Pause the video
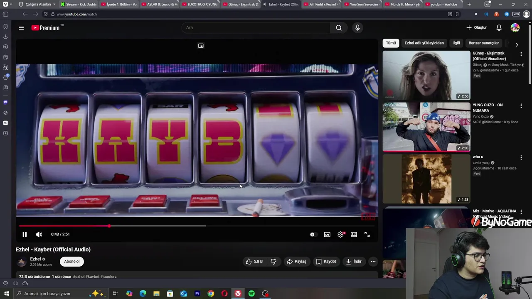The width and height of the screenshot is (532, 299). click(x=25, y=235)
